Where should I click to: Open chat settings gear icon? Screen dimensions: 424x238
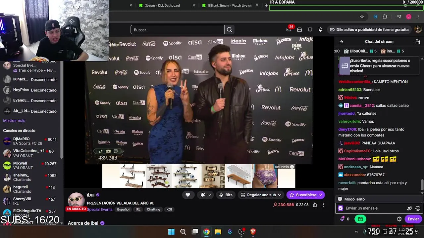[399, 219]
